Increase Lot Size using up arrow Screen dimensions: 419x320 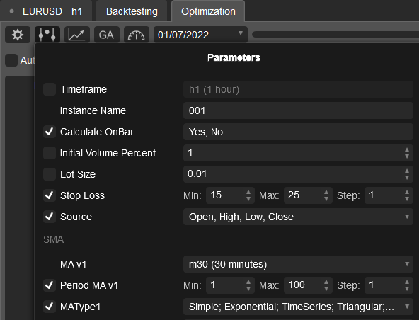click(407, 171)
